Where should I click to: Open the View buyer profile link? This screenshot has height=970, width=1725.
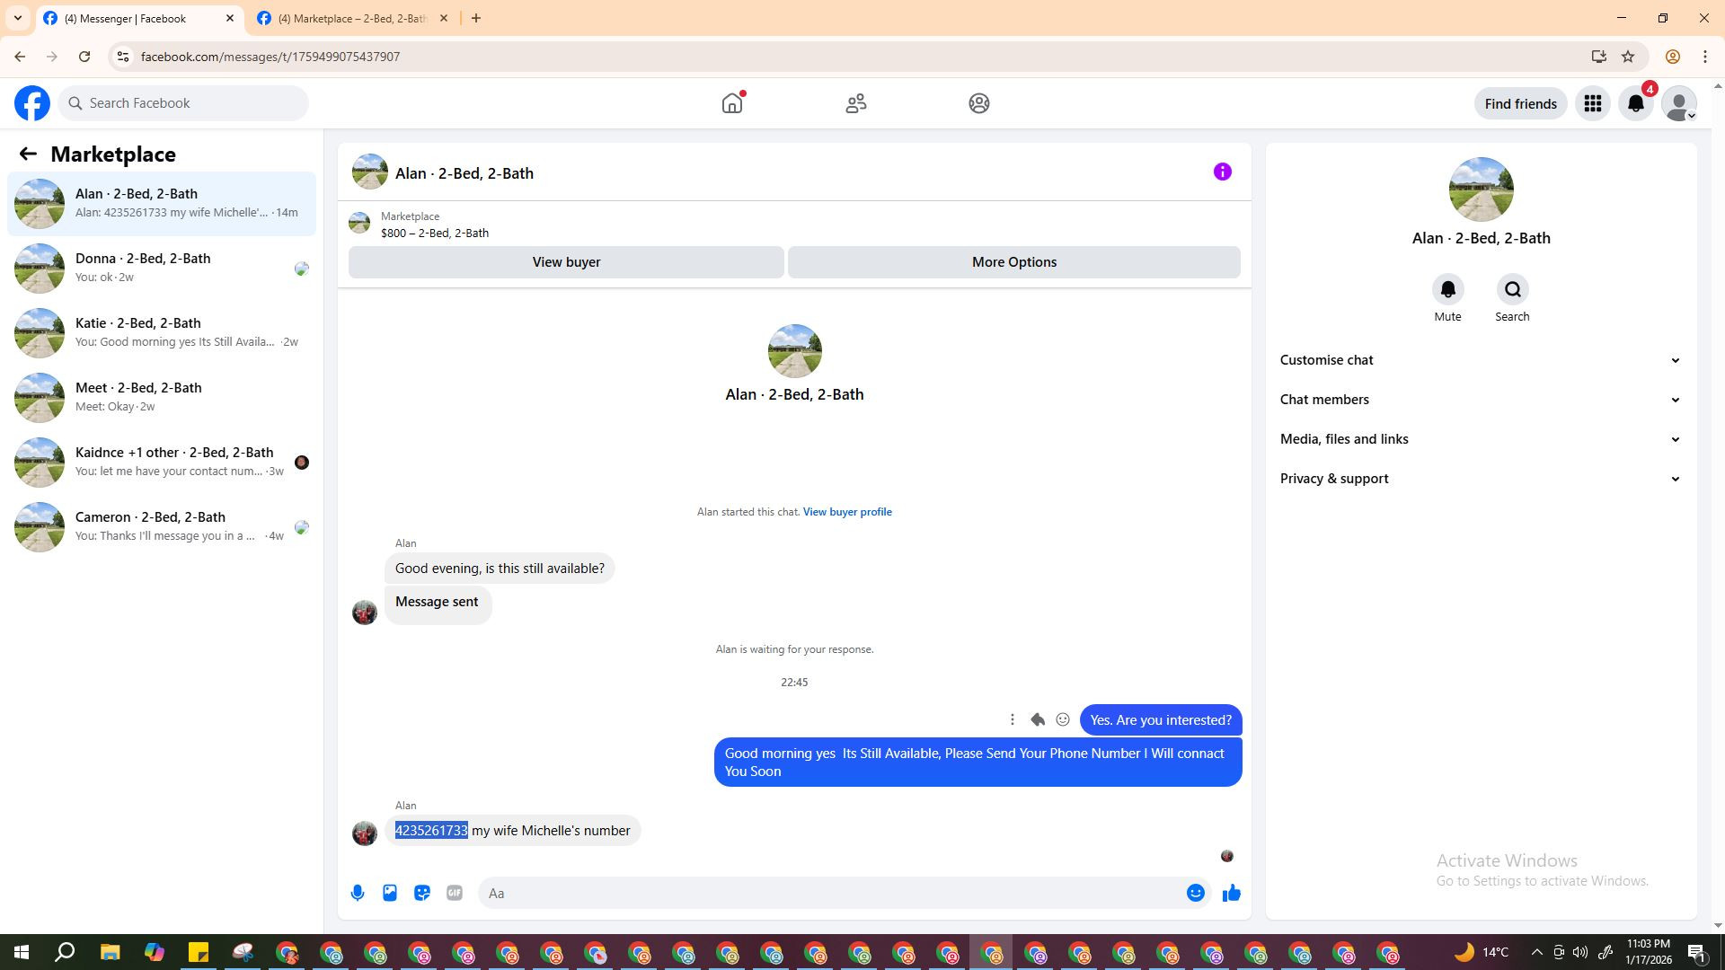point(847,512)
